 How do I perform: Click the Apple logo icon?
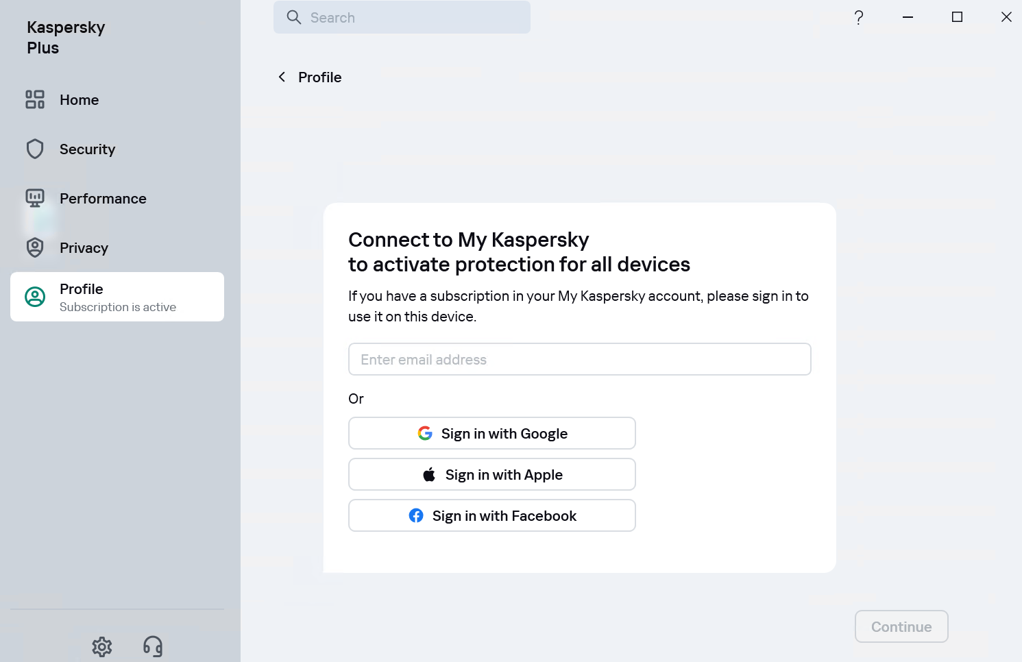tap(429, 474)
